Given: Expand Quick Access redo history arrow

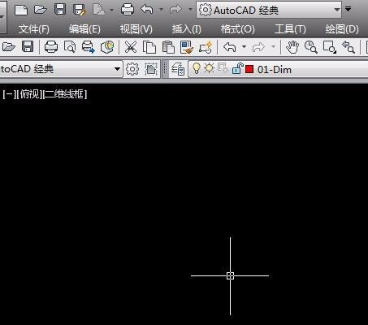Looking at the screenshot, I should pos(190,10).
